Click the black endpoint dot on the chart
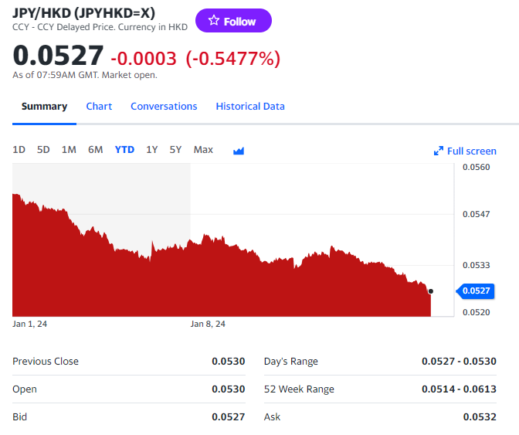Image resolution: width=519 pixels, height=435 pixels. pyautogui.click(x=430, y=291)
